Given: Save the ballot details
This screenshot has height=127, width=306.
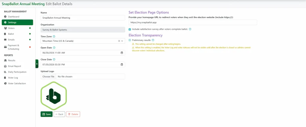Looking at the screenshot, I should click(x=46, y=114).
